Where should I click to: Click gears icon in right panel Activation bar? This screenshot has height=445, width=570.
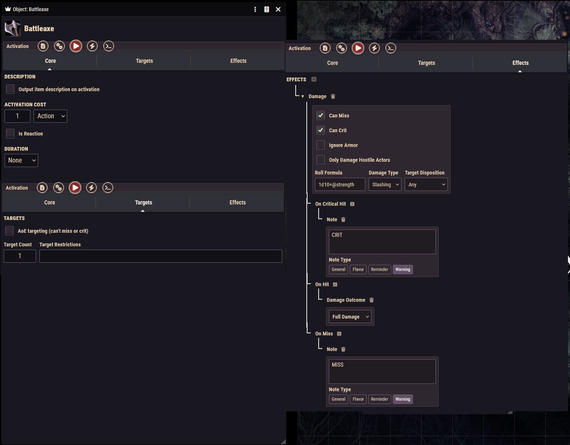(x=342, y=48)
